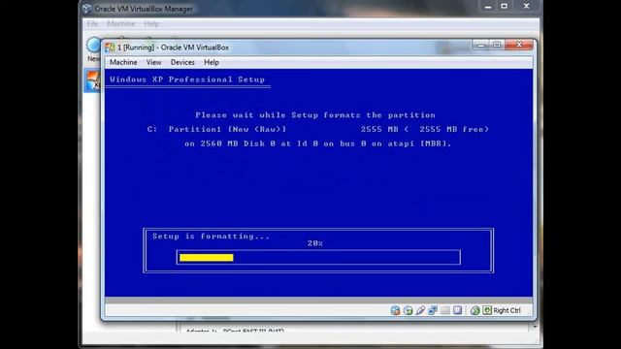Click the yellow formatting progress bar

pyautogui.click(x=207, y=258)
